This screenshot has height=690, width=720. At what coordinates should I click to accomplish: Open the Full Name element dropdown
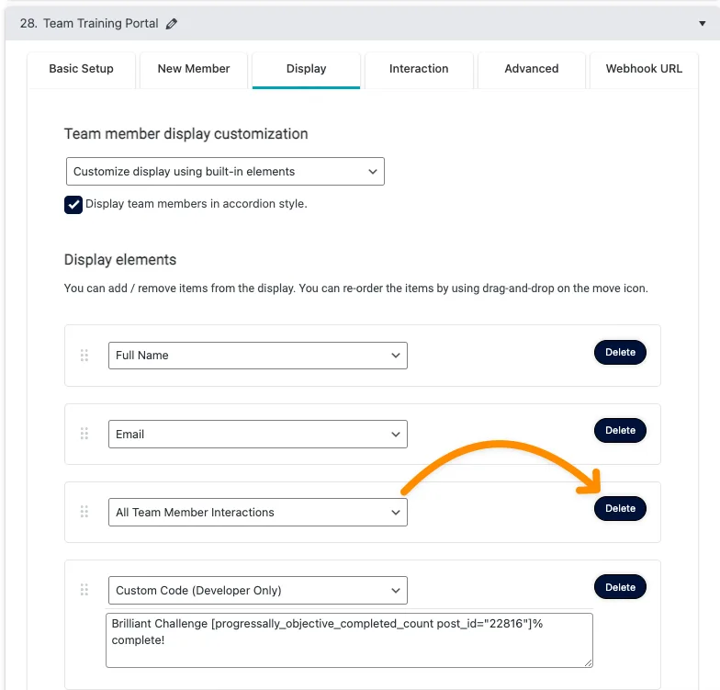257,356
